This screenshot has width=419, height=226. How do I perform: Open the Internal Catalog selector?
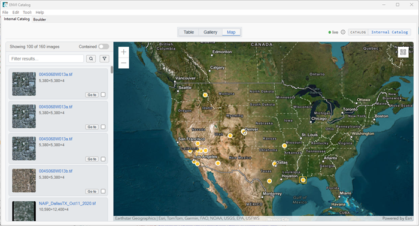tap(389, 32)
